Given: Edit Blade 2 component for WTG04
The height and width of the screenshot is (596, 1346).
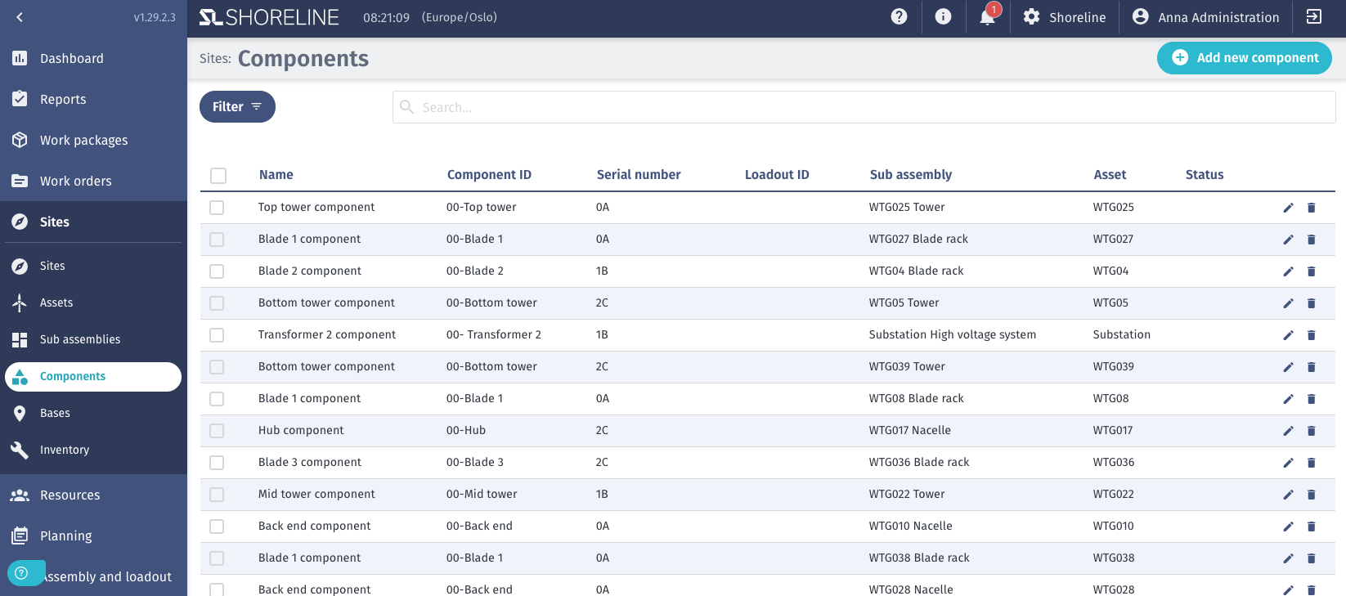Looking at the screenshot, I should coord(1288,271).
